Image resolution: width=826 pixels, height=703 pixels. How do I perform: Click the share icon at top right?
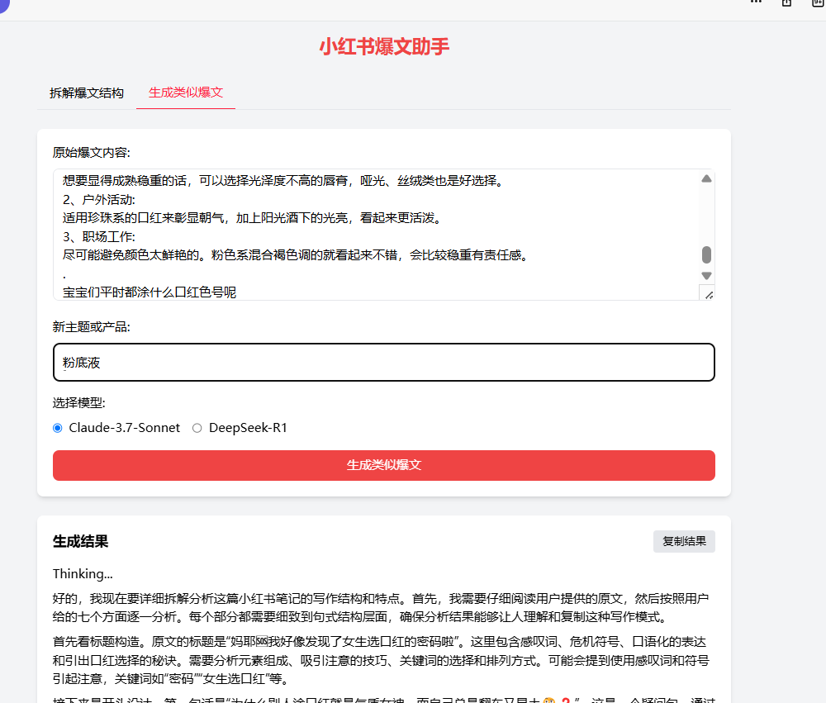point(786,2)
